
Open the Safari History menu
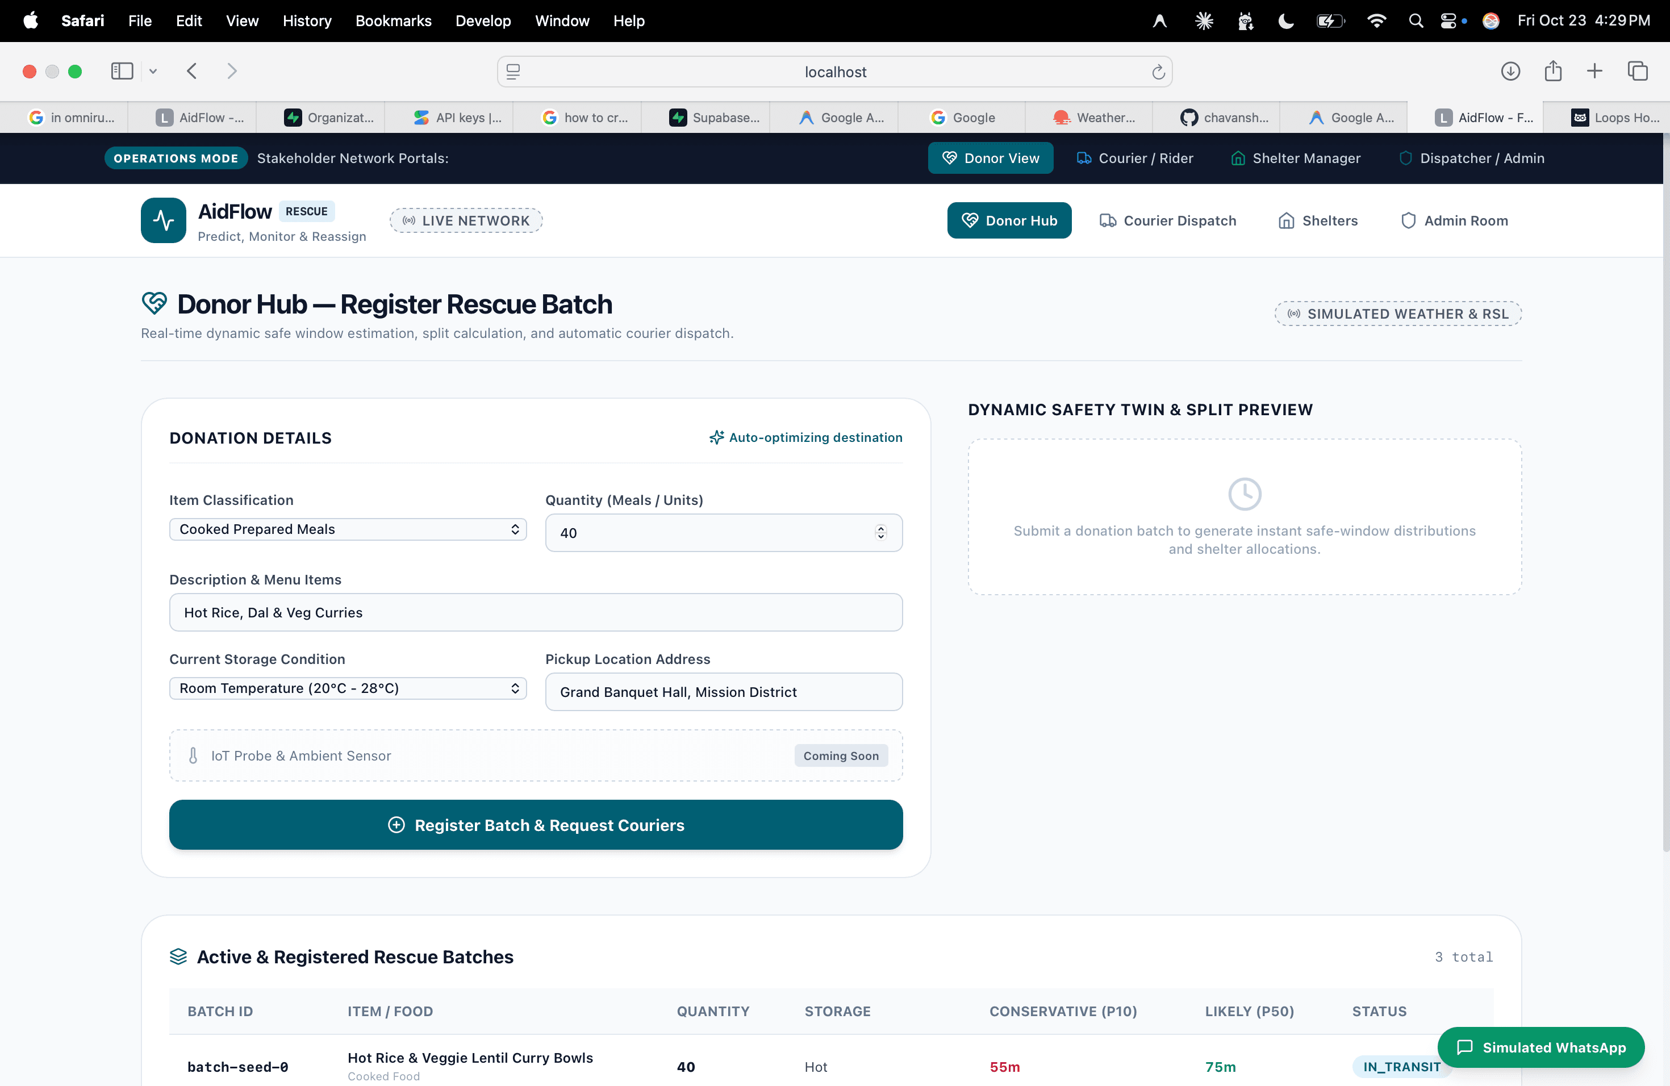coord(307,21)
